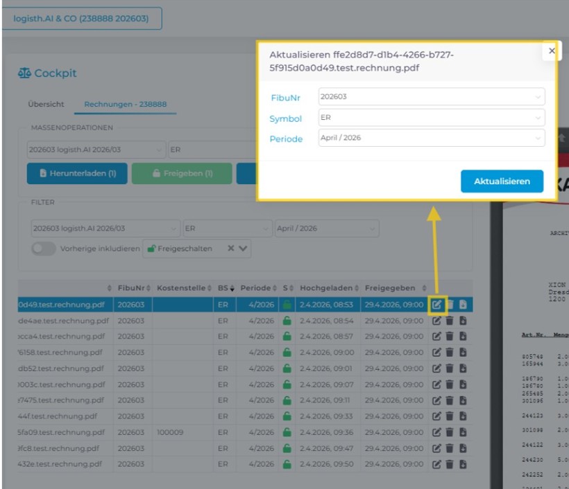Toggle lock icon for db52.test.rechnung.pdf
This screenshot has width=569, height=489.
click(287, 368)
